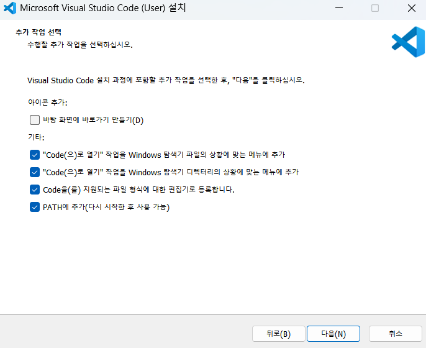Click the 수행할 추가 작업을 선택하십시오 subtitle
Viewport: 426px width, 348px height.
(80, 45)
